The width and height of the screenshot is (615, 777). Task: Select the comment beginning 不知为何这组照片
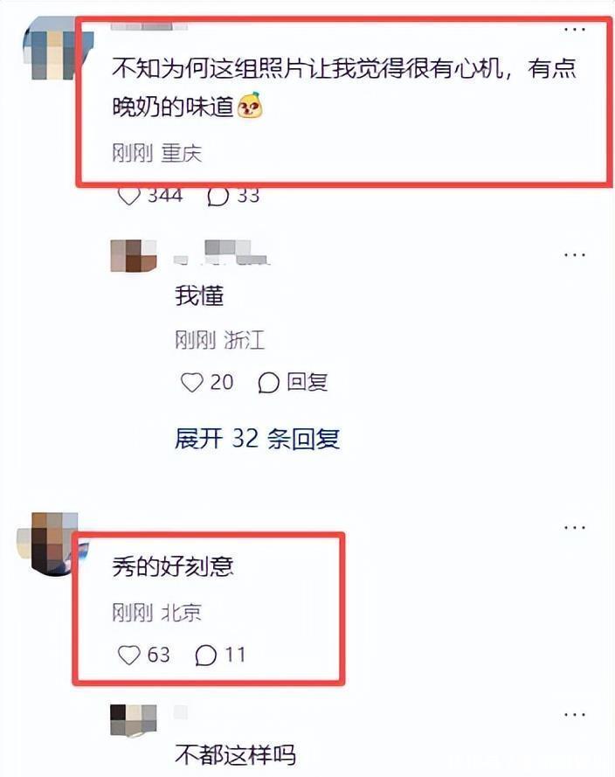(345, 87)
